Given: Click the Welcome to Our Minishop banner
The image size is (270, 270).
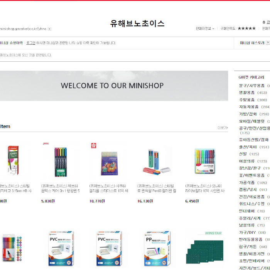Looking at the screenshot, I should click(112, 86).
